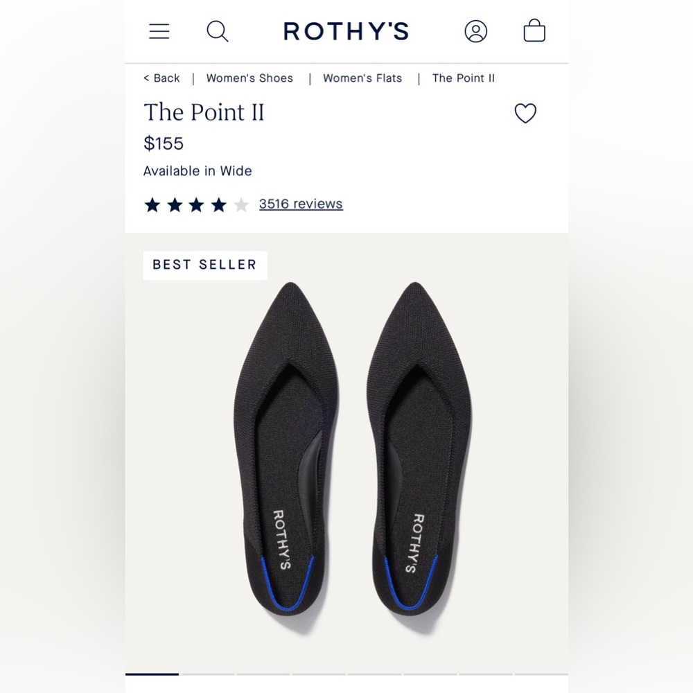Click the empty fifth rating star
This screenshot has height=693, width=693.
coord(241,204)
